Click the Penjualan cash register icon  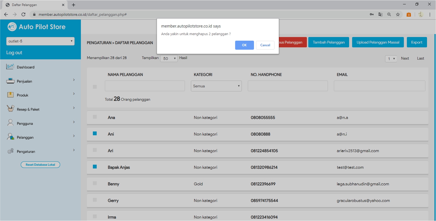click(10, 81)
